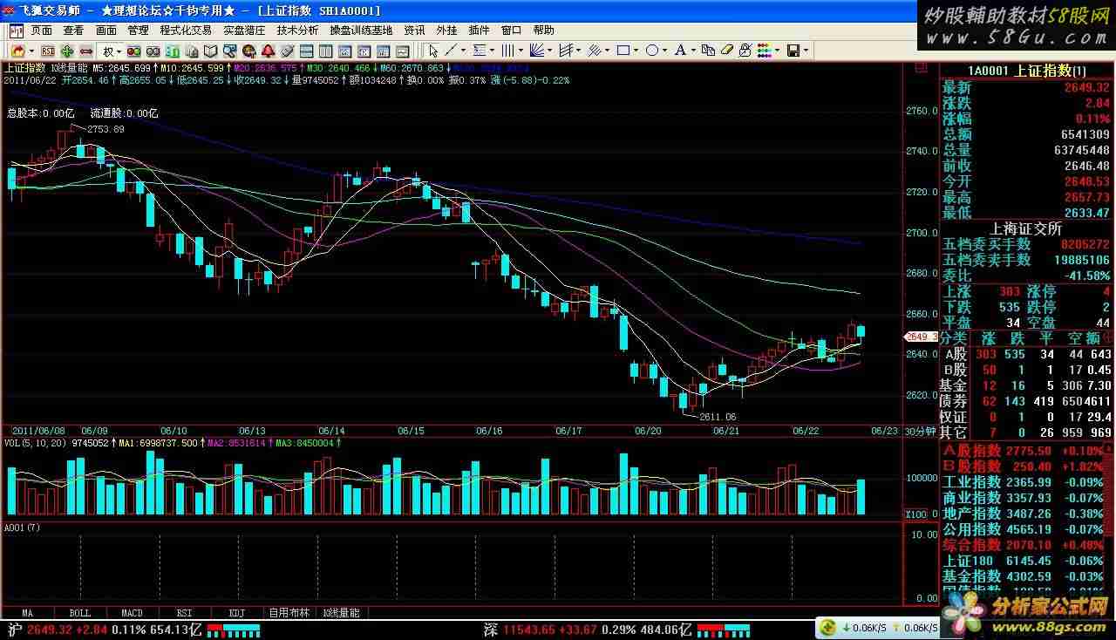This screenshot has height=640, width=1116.
Task: Expand horizontal lines tool dropdown
Action: point(493,51)
